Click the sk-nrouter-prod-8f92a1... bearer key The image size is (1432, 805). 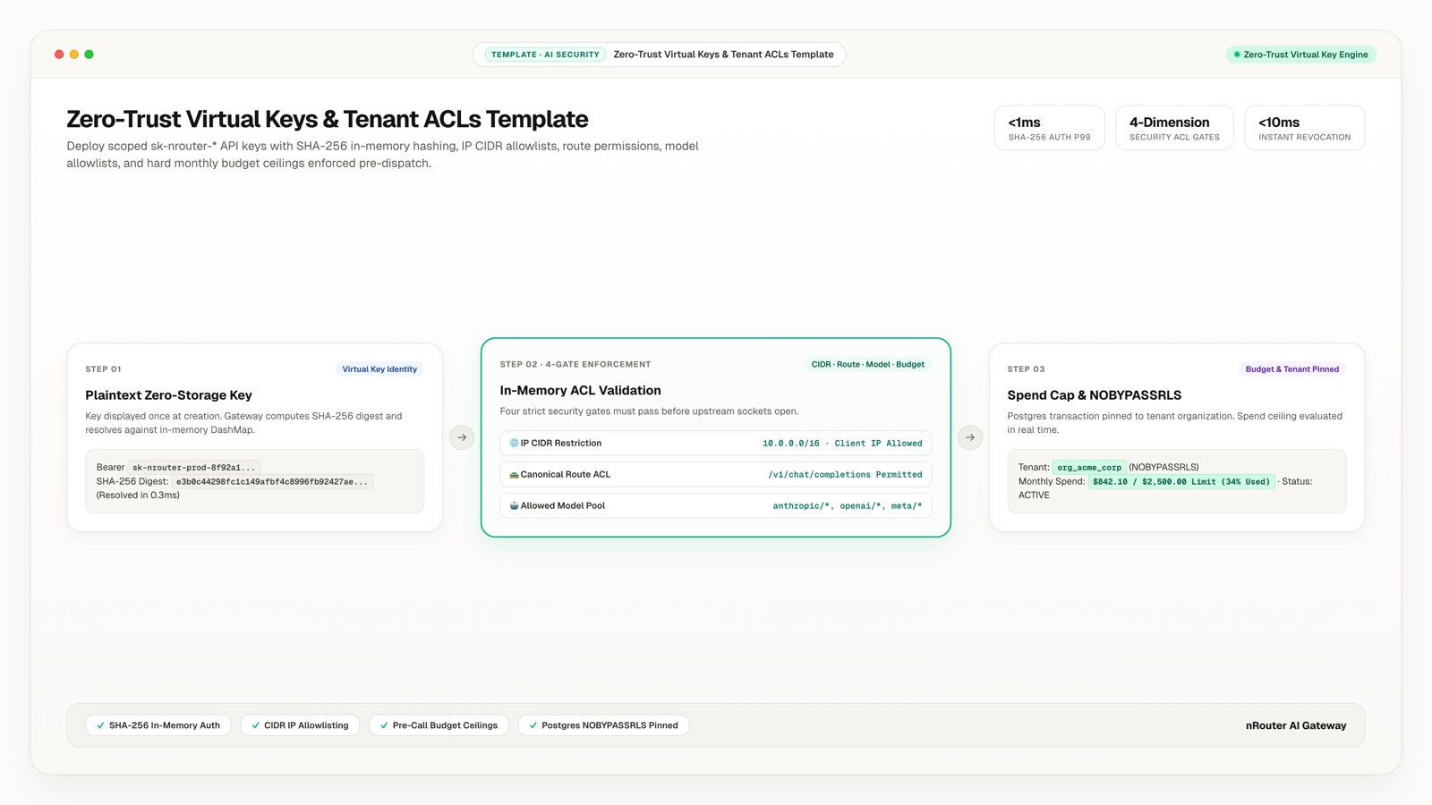[x=194, y=468]
